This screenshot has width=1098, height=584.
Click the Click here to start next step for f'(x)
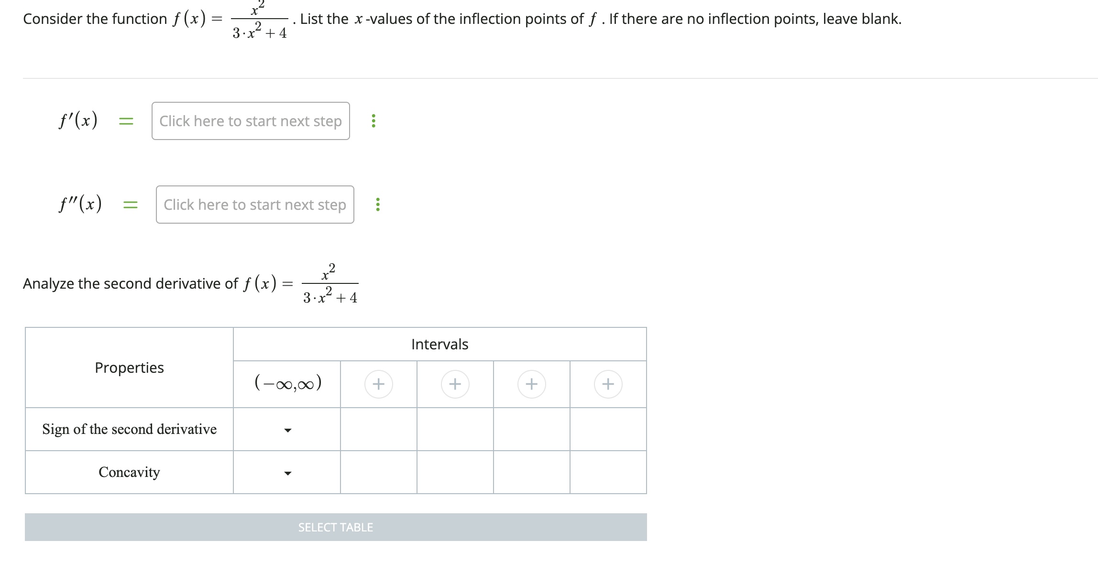[x=251, y=121]
